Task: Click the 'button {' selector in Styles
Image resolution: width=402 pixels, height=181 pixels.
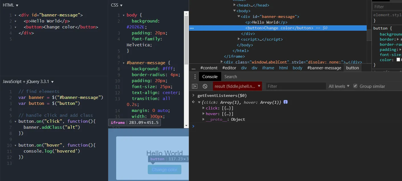Action: coord(383,28)
